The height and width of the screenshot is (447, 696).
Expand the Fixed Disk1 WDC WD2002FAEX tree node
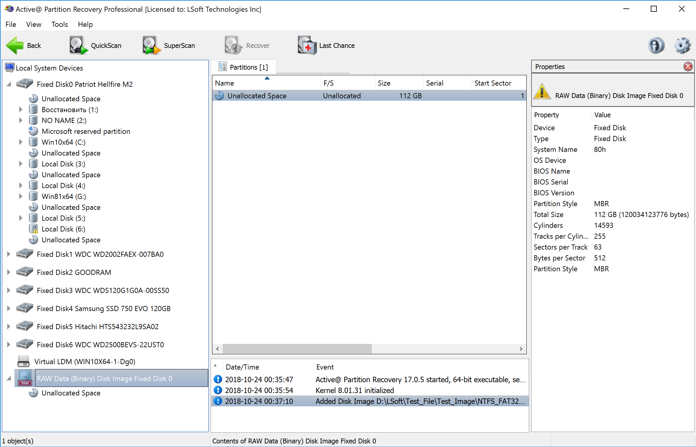coord(8,254)
